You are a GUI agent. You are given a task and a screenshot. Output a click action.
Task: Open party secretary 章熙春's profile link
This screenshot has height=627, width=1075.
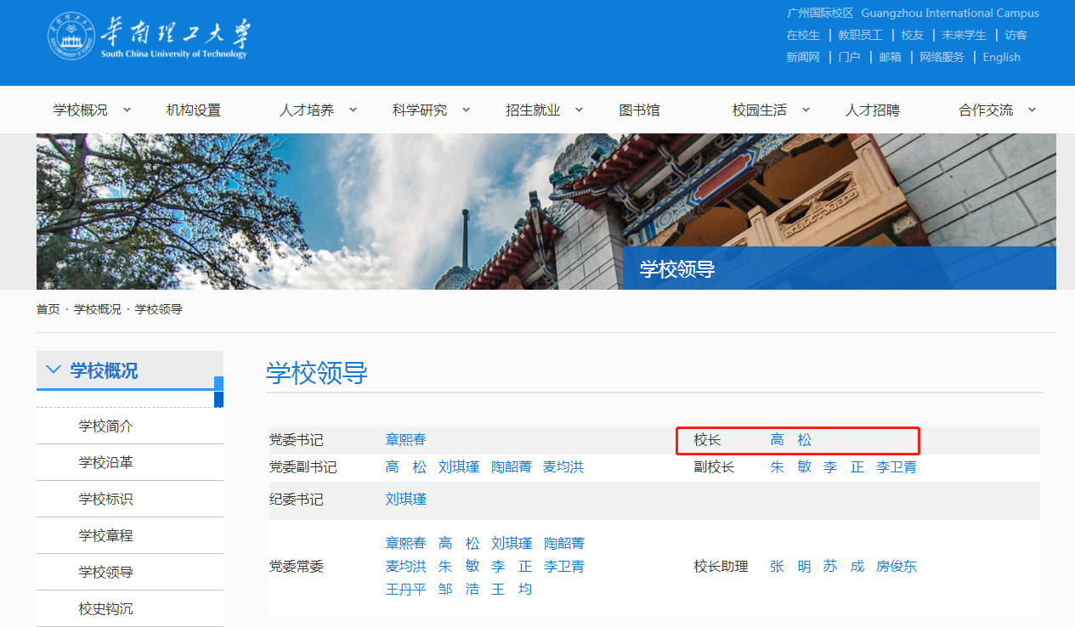coord(405,439)
